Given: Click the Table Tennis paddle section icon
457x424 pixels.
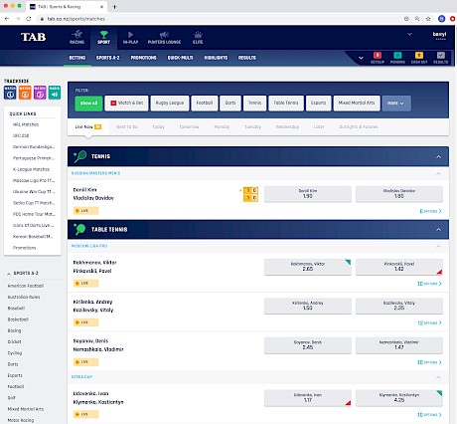Looking at the screenshot, I should pos(79,229).
